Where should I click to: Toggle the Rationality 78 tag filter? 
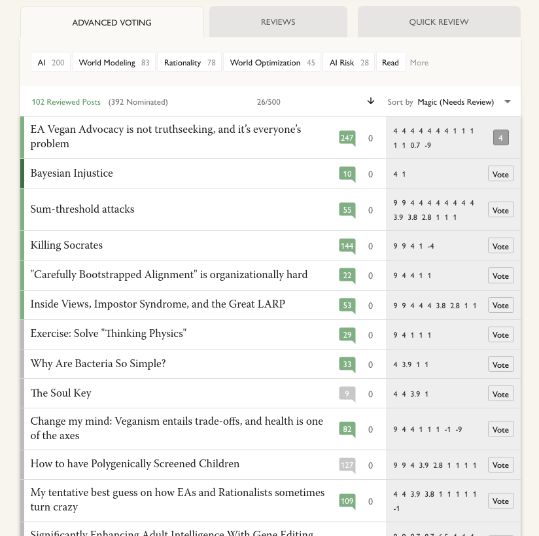(x=190, y=63)
